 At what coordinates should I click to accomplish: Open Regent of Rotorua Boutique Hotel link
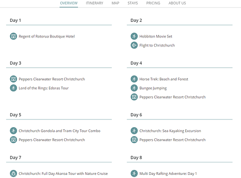tap(47, 37)
